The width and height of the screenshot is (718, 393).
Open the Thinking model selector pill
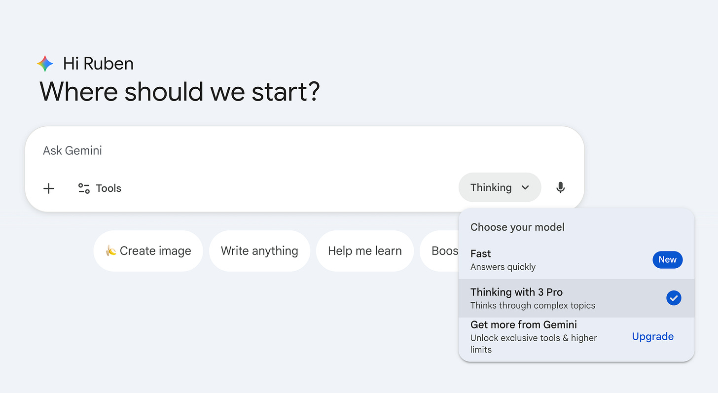pos(493,187)
